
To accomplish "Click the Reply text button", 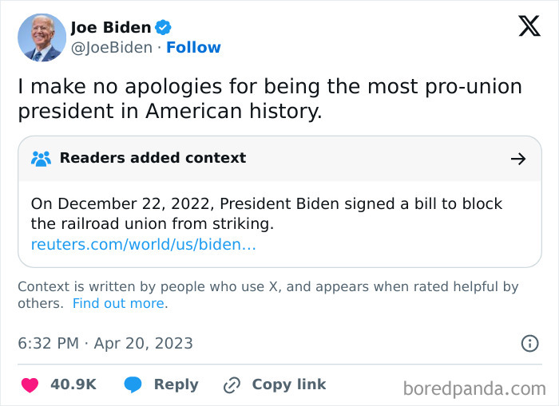I will 176,384.
